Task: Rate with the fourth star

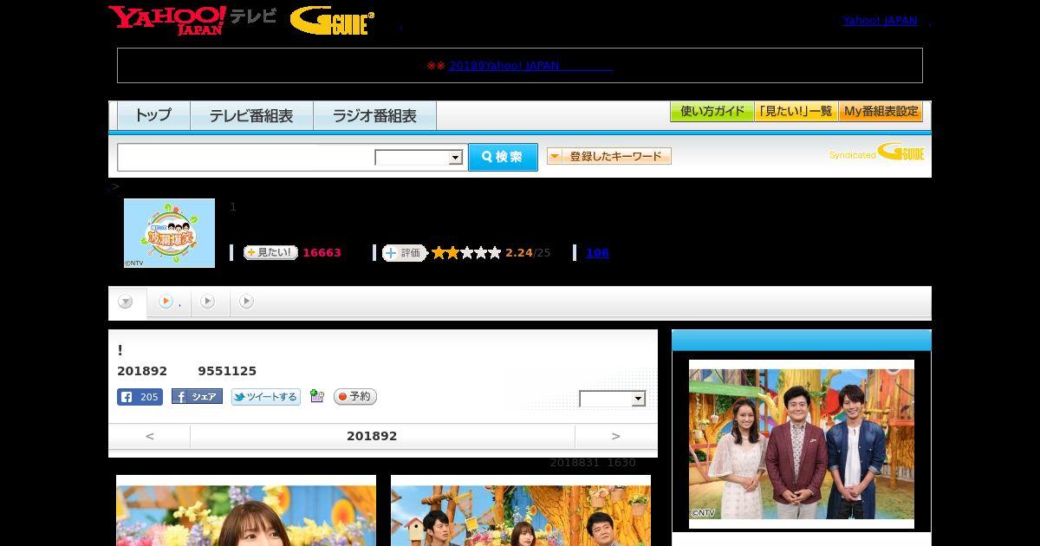Action: tap(480, 253)
